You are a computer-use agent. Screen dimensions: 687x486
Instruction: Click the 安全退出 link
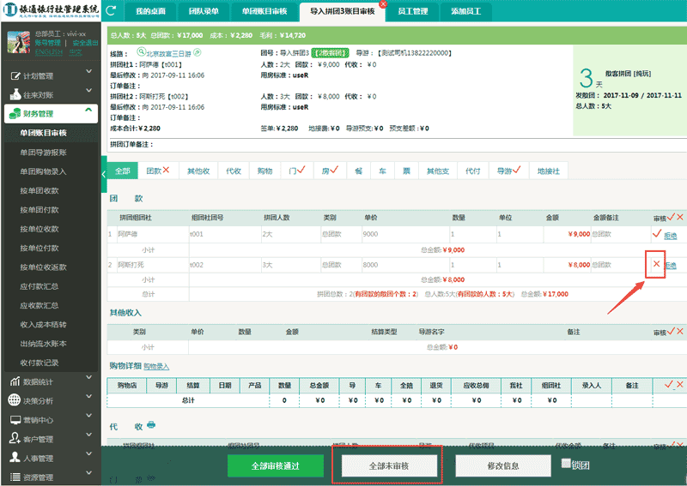point(85,43)
